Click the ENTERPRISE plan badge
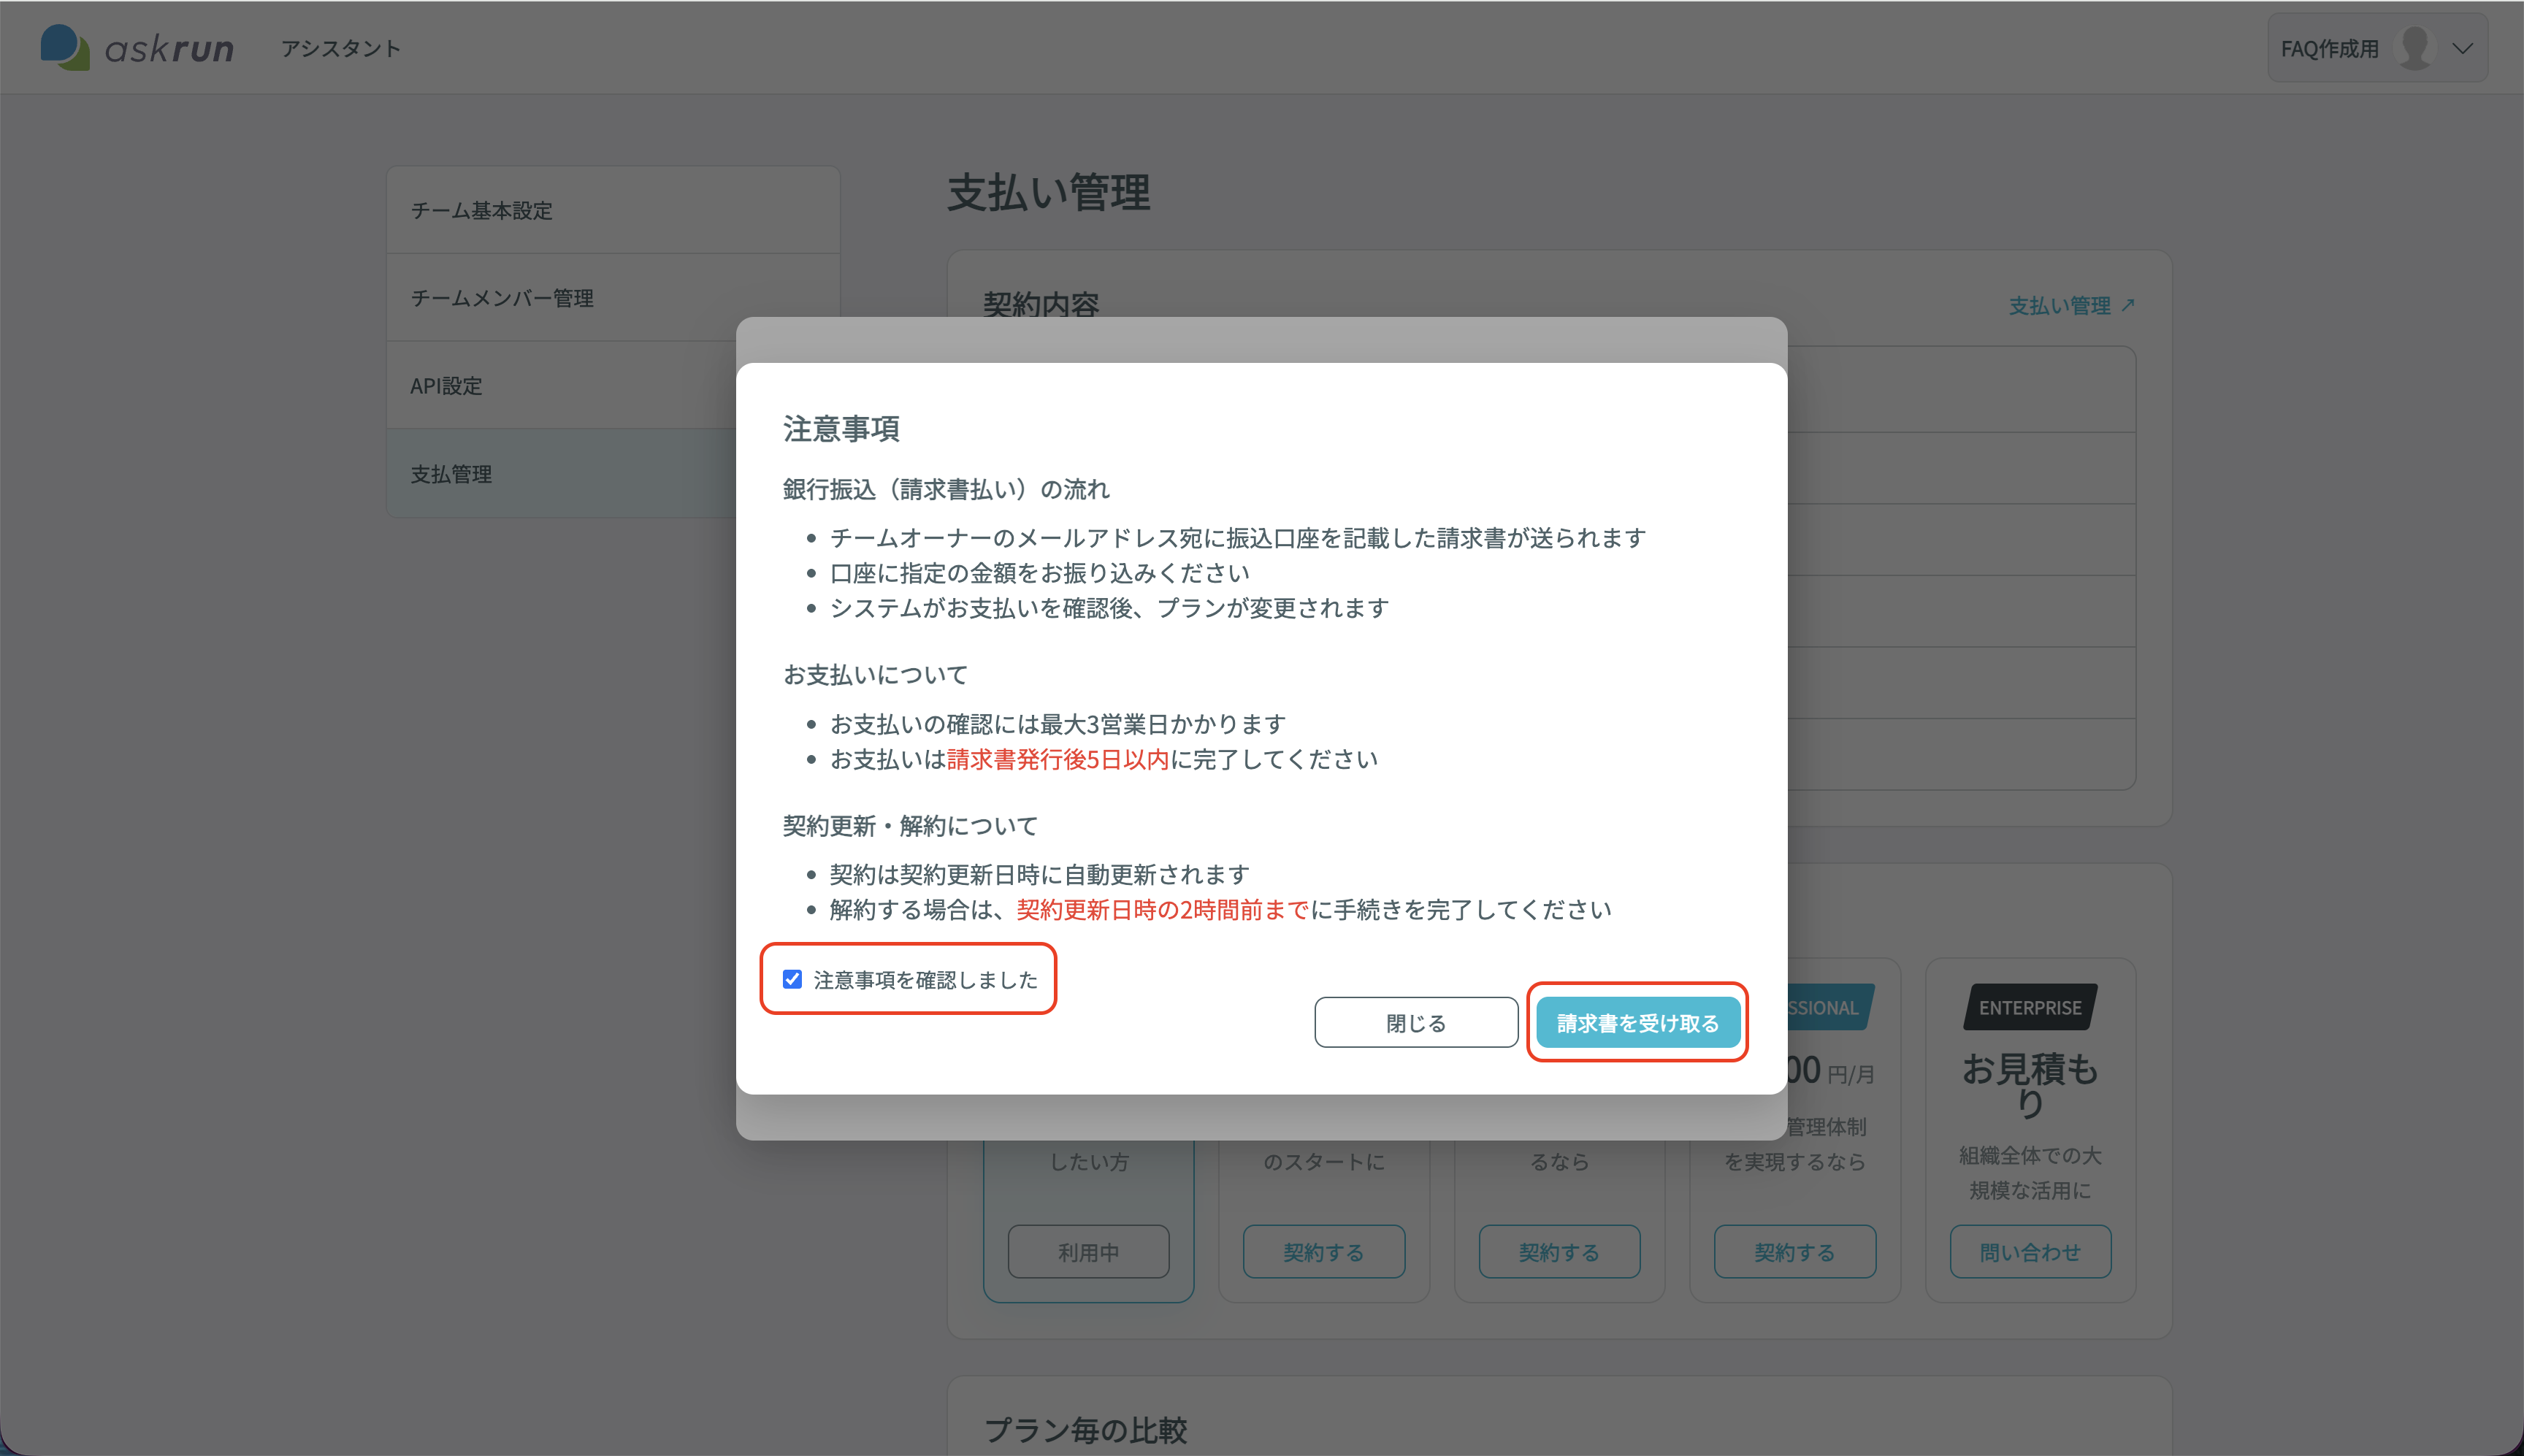 [2030, 1007]
